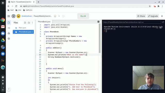This screenshot has height=93, width=165.
Task: Click the help question mark icon
Action: coord(9,89)
